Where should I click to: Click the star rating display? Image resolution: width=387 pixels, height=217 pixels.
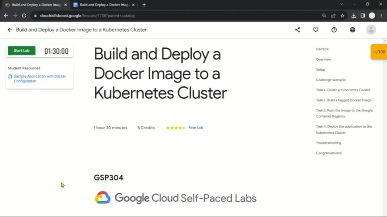point(176,128)
